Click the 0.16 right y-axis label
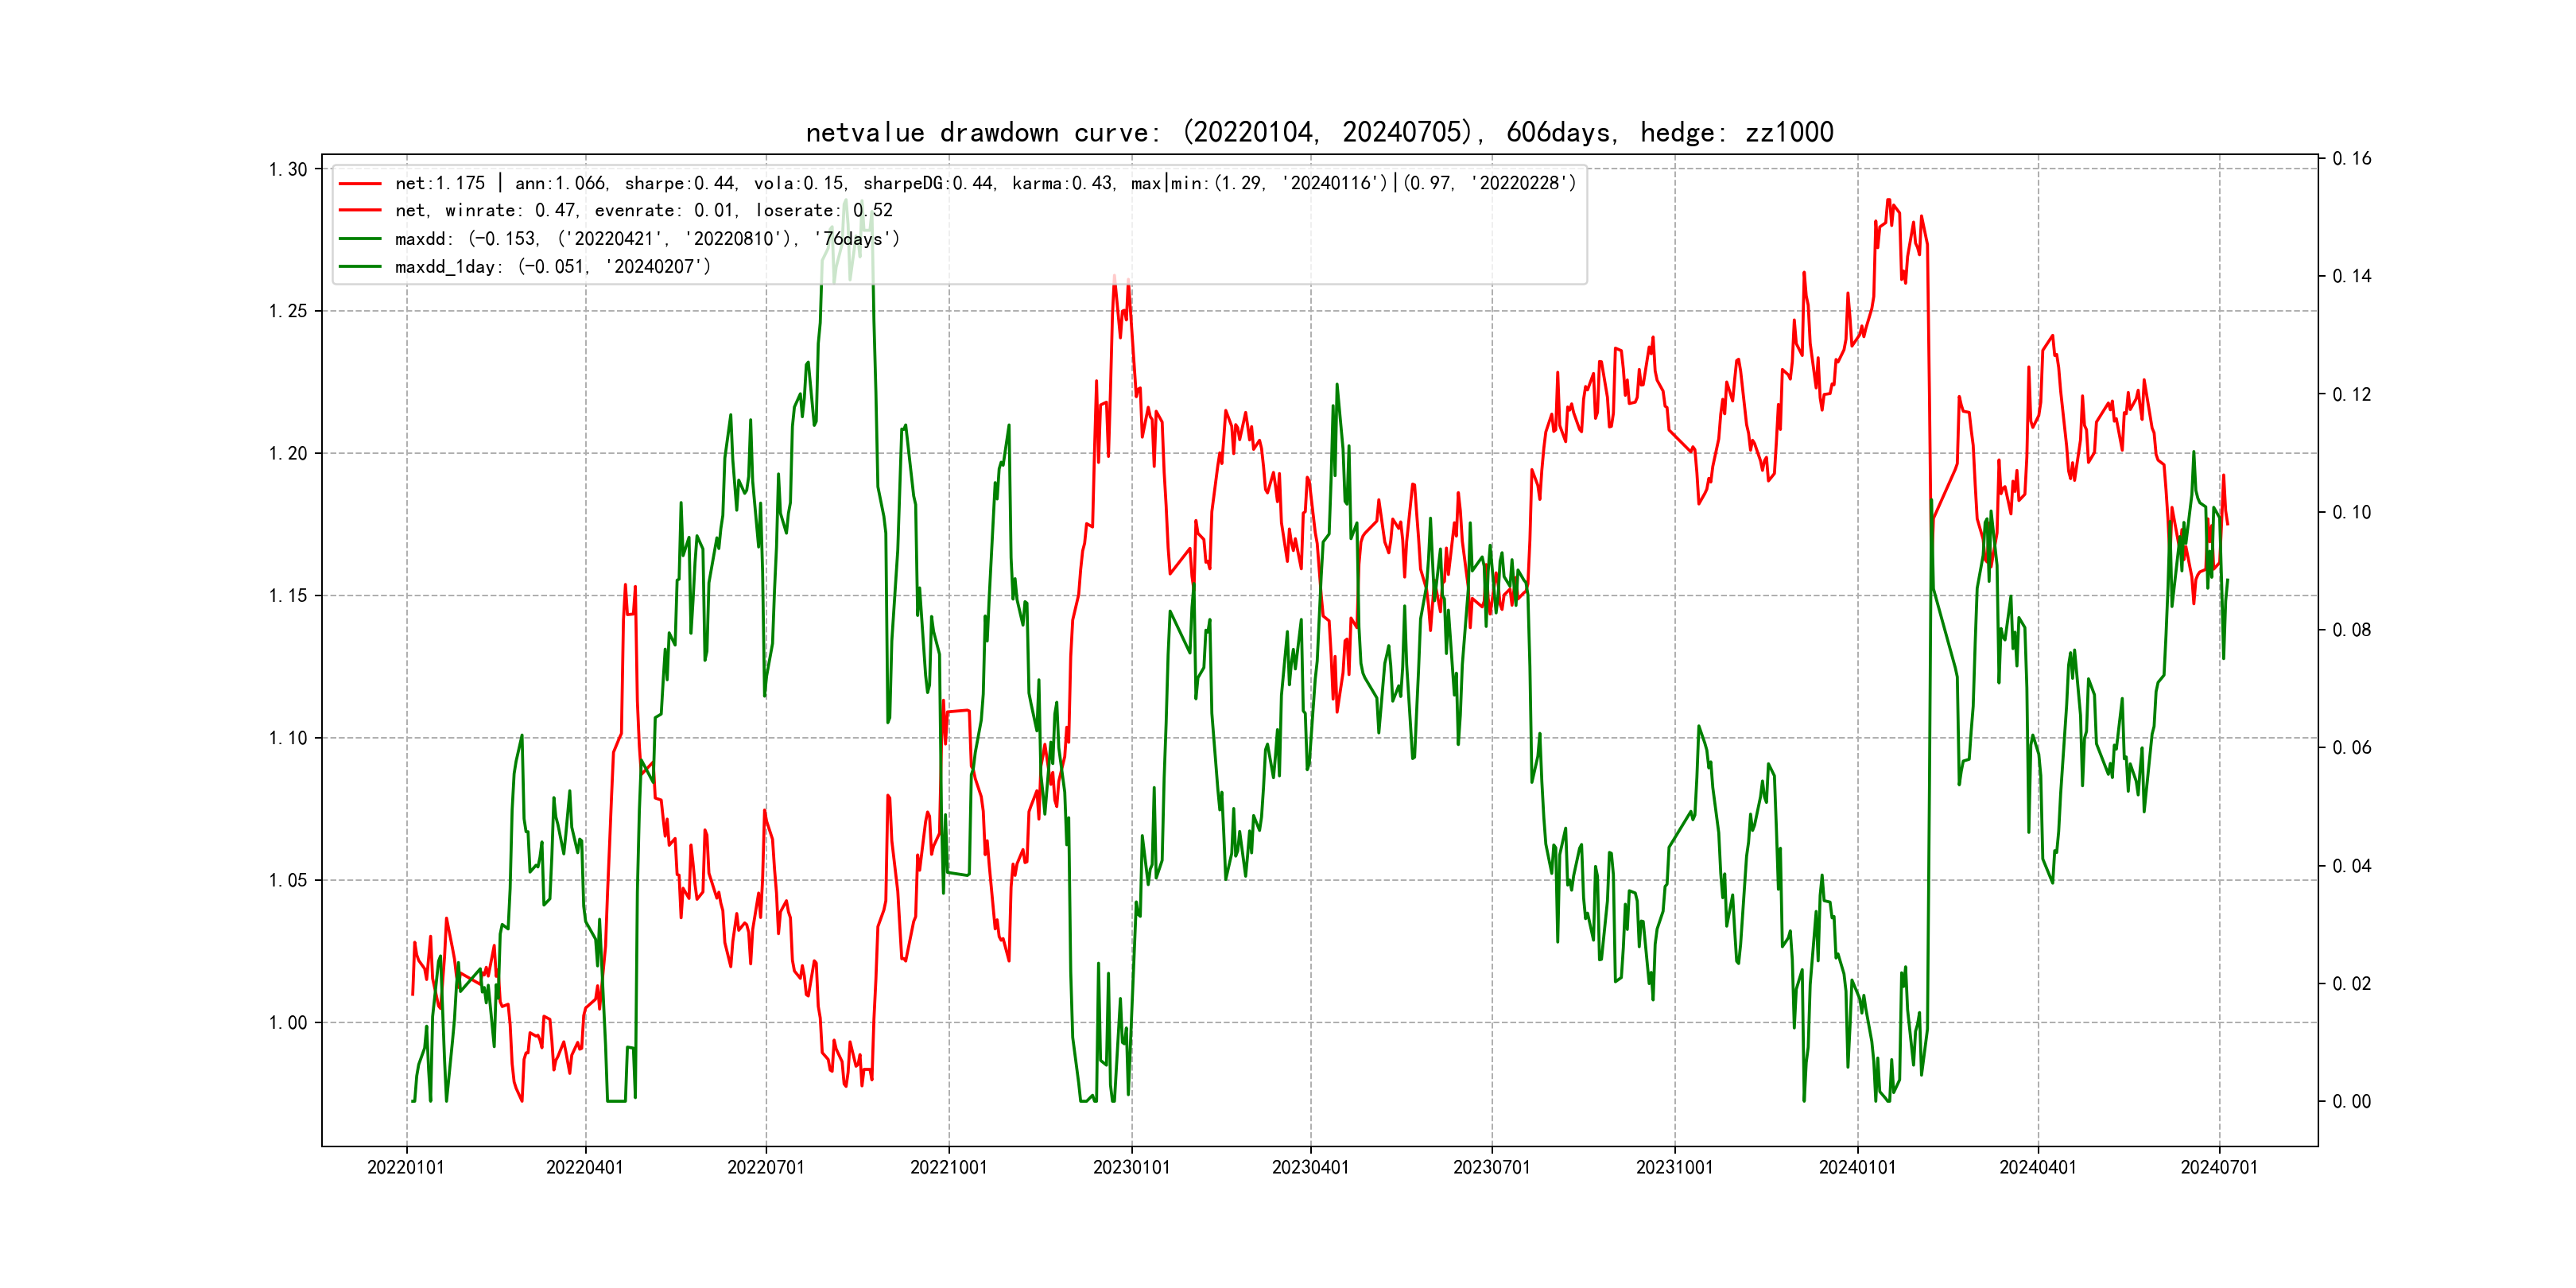The image size is (2576, 1288). 2351,158
